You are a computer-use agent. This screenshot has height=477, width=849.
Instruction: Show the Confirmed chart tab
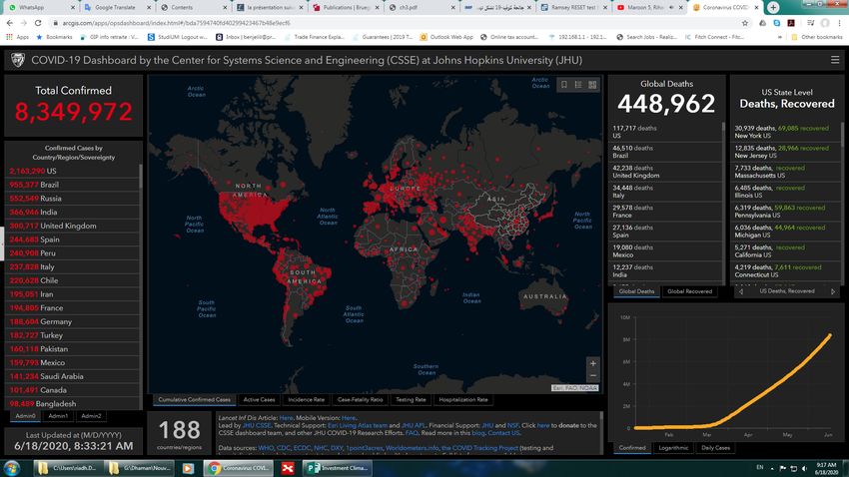[x=632, y=448]
